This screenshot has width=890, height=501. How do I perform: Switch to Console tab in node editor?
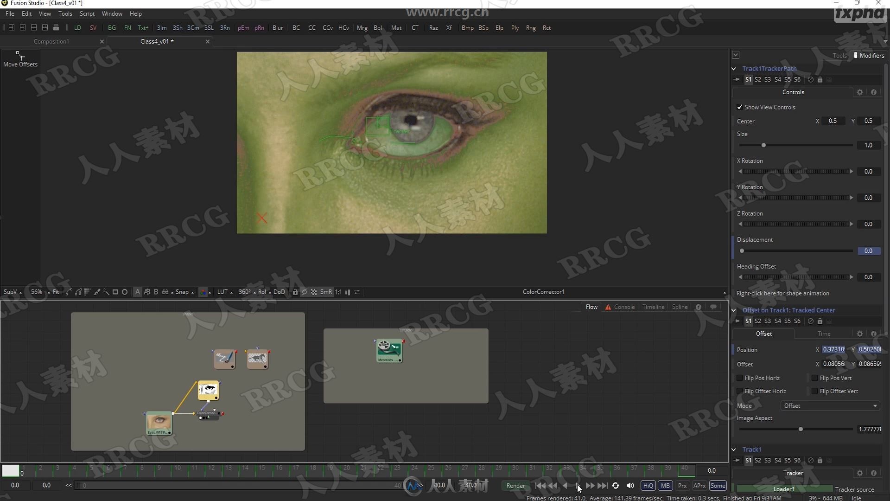(x=624, y=307)
